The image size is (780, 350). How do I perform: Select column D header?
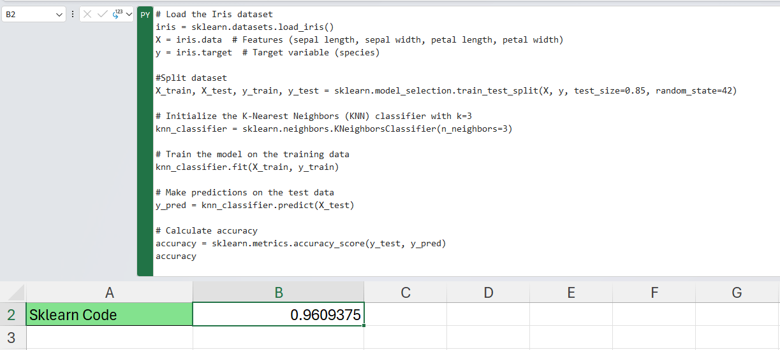(488, 293)
